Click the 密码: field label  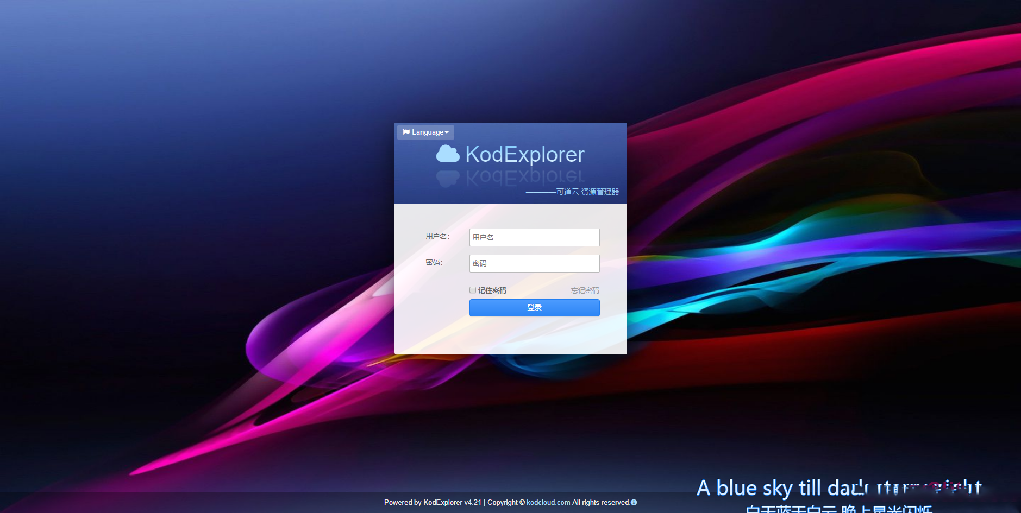pos(434,262)
